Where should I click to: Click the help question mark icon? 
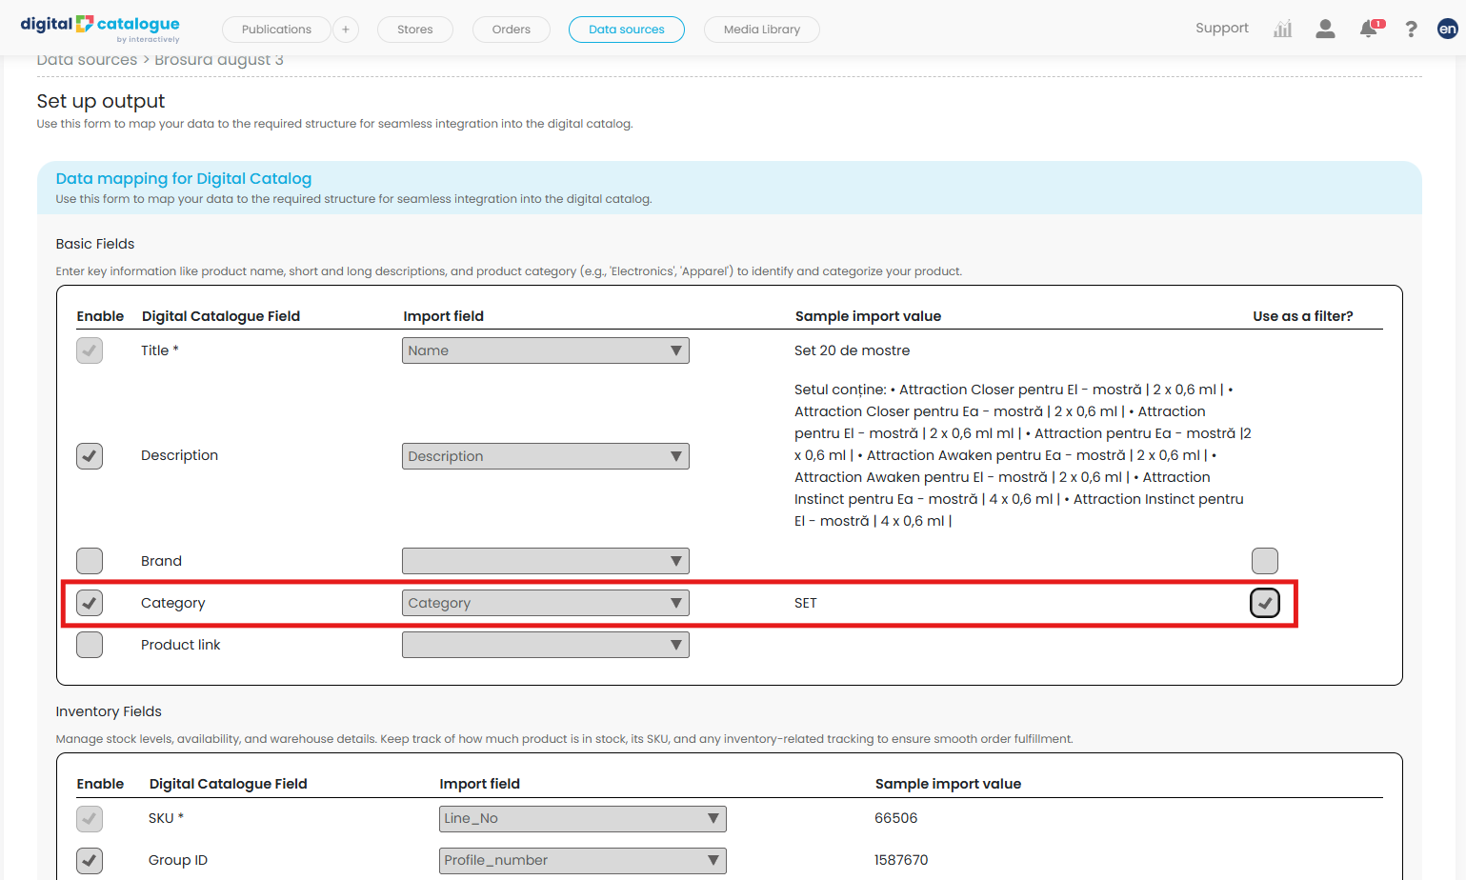point(1411,30)
